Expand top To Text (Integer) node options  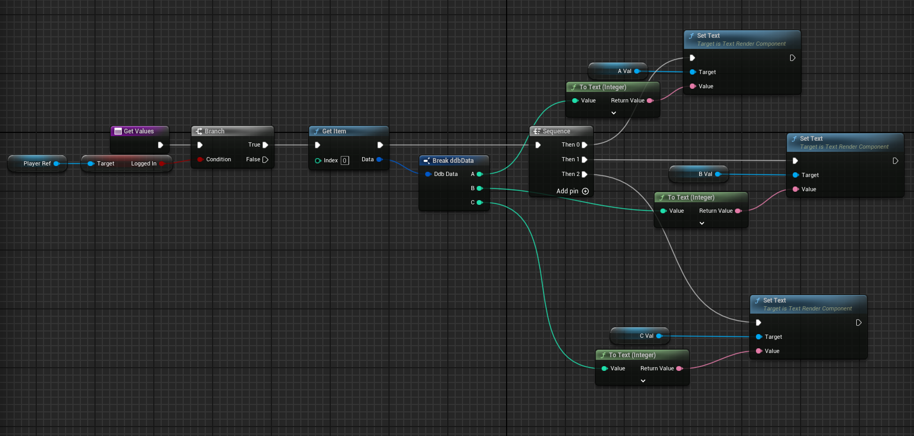pos(613,113)
